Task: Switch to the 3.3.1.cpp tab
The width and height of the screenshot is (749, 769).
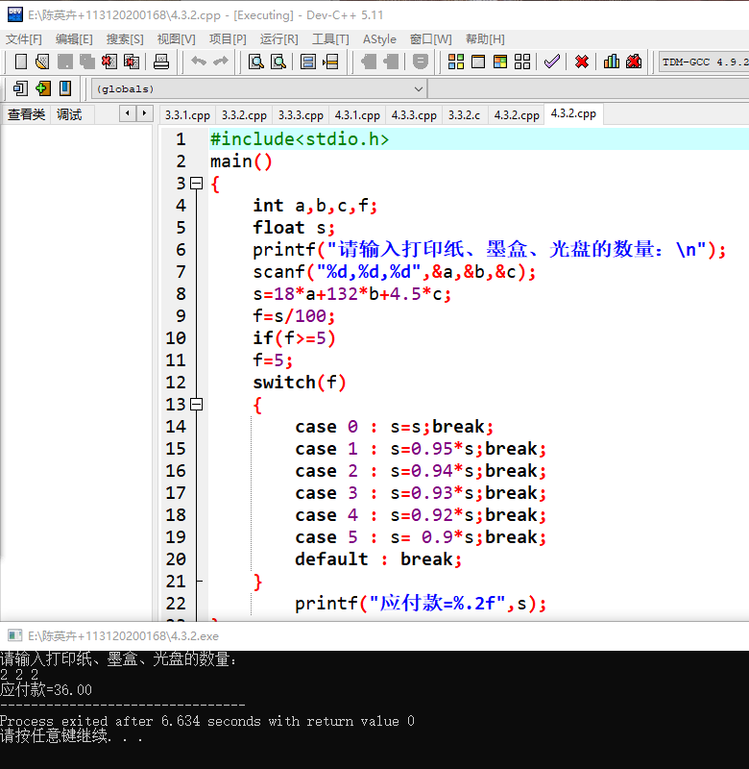Action: 187,115
